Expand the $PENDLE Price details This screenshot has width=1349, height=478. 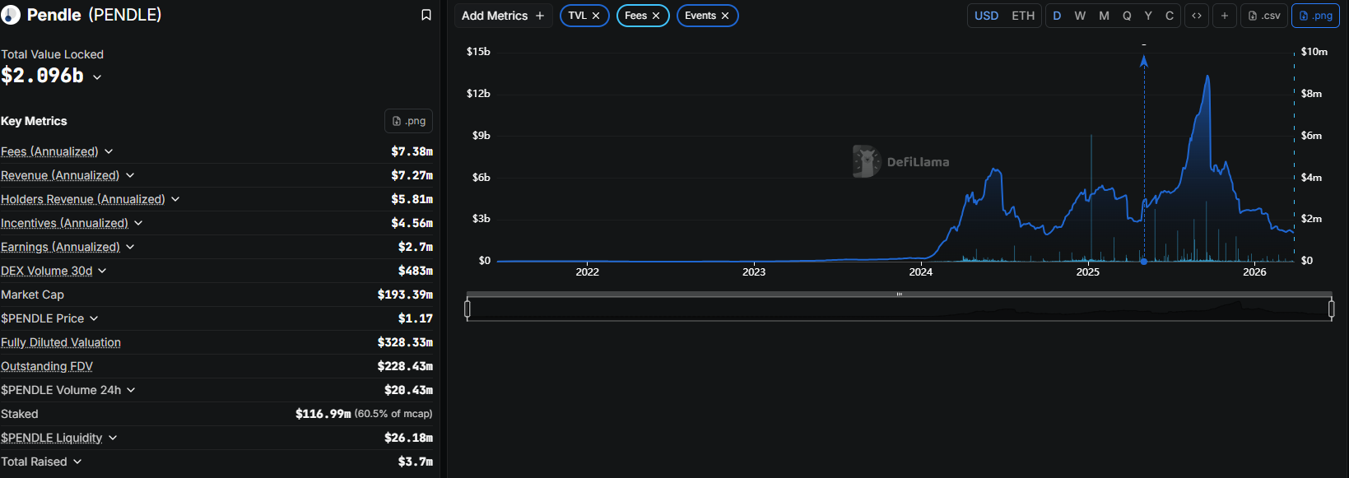coord(94,318)
